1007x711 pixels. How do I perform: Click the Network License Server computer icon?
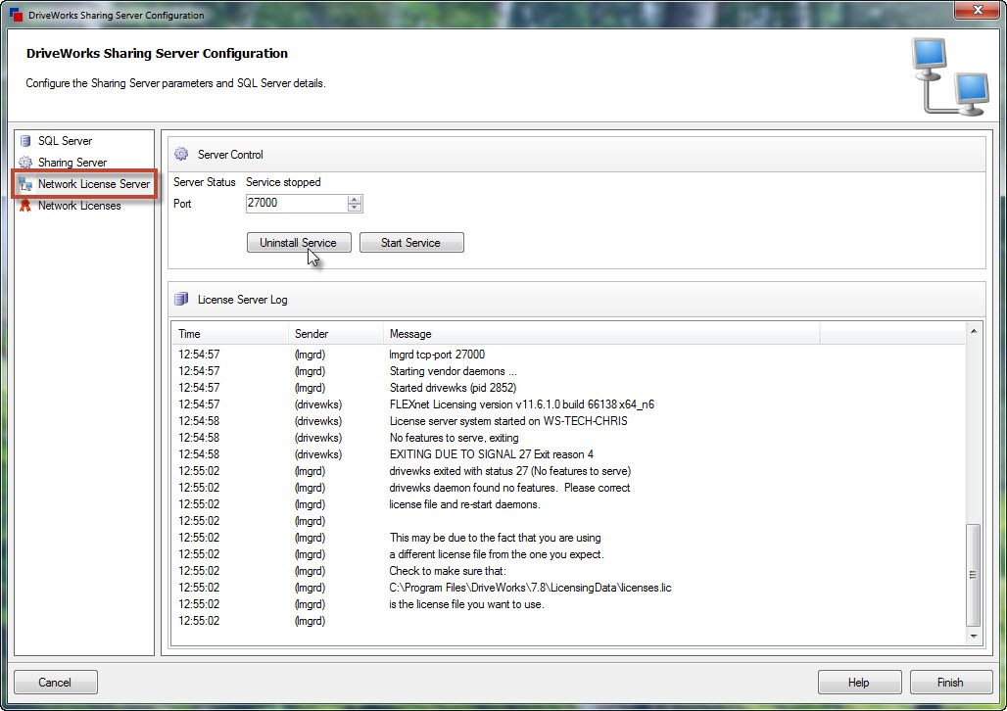pos(25,184)
